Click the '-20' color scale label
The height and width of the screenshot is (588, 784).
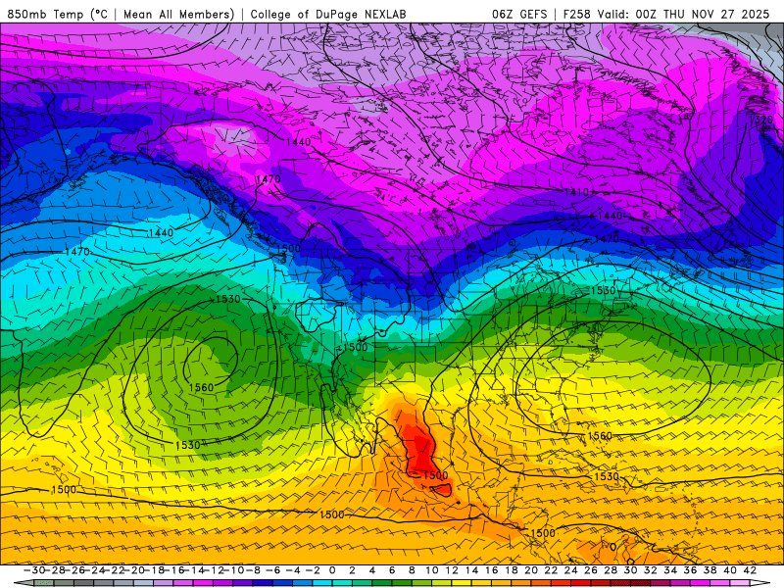click(x=135, y=570)
